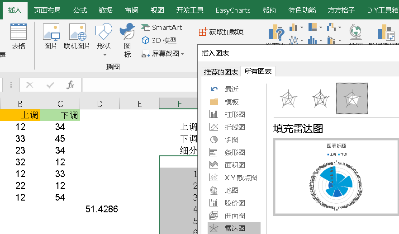Select the cell with value 32
This screenshot has height=234, width=399.
click(x=20, y=162)
